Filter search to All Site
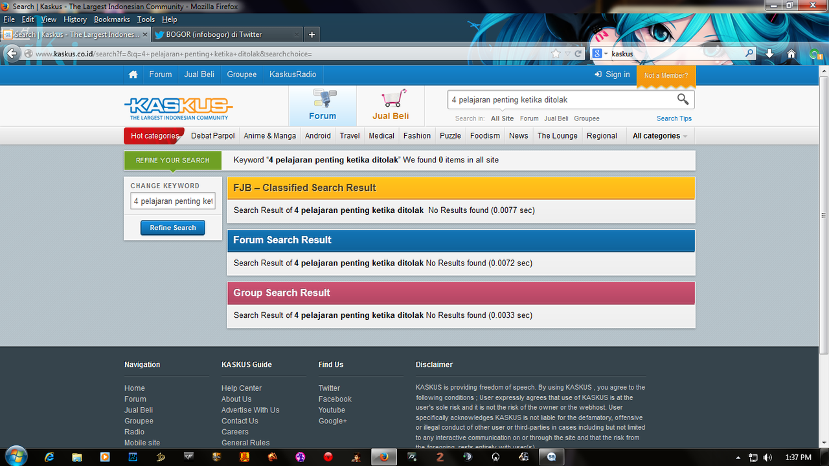The height and width of the screenshot is (466, 829). coord(503,118)
